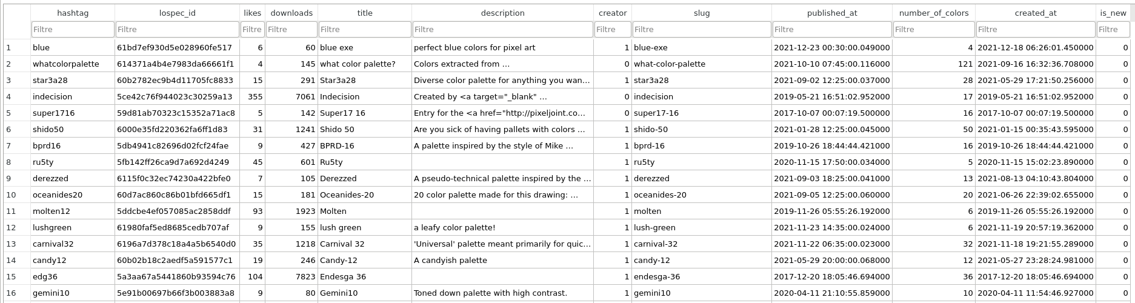Screen dimensions: 1135x303
Task: Sort by the lospec_id column header
Action: click(178, 13)
